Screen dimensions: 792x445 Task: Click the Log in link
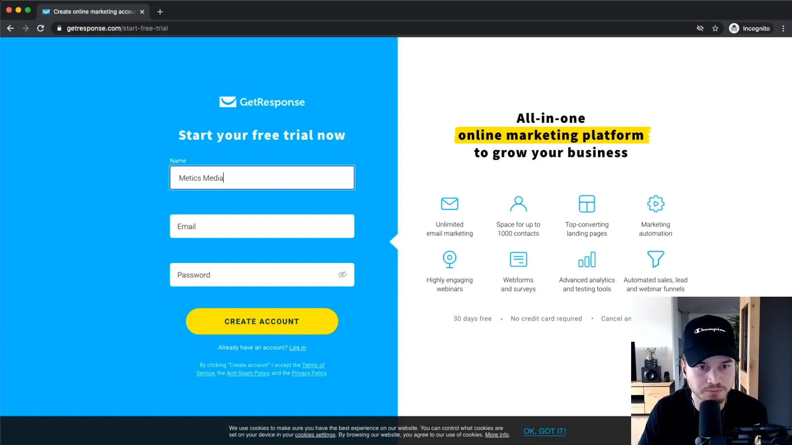(x=297, y=347)
